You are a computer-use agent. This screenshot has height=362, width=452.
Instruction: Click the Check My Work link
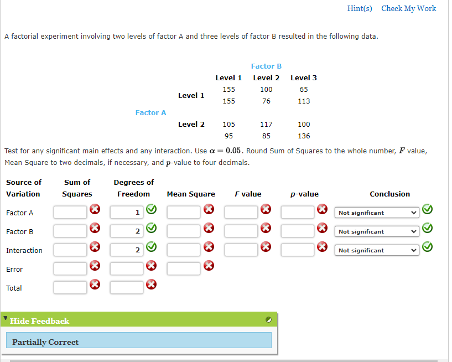point(409,8)
